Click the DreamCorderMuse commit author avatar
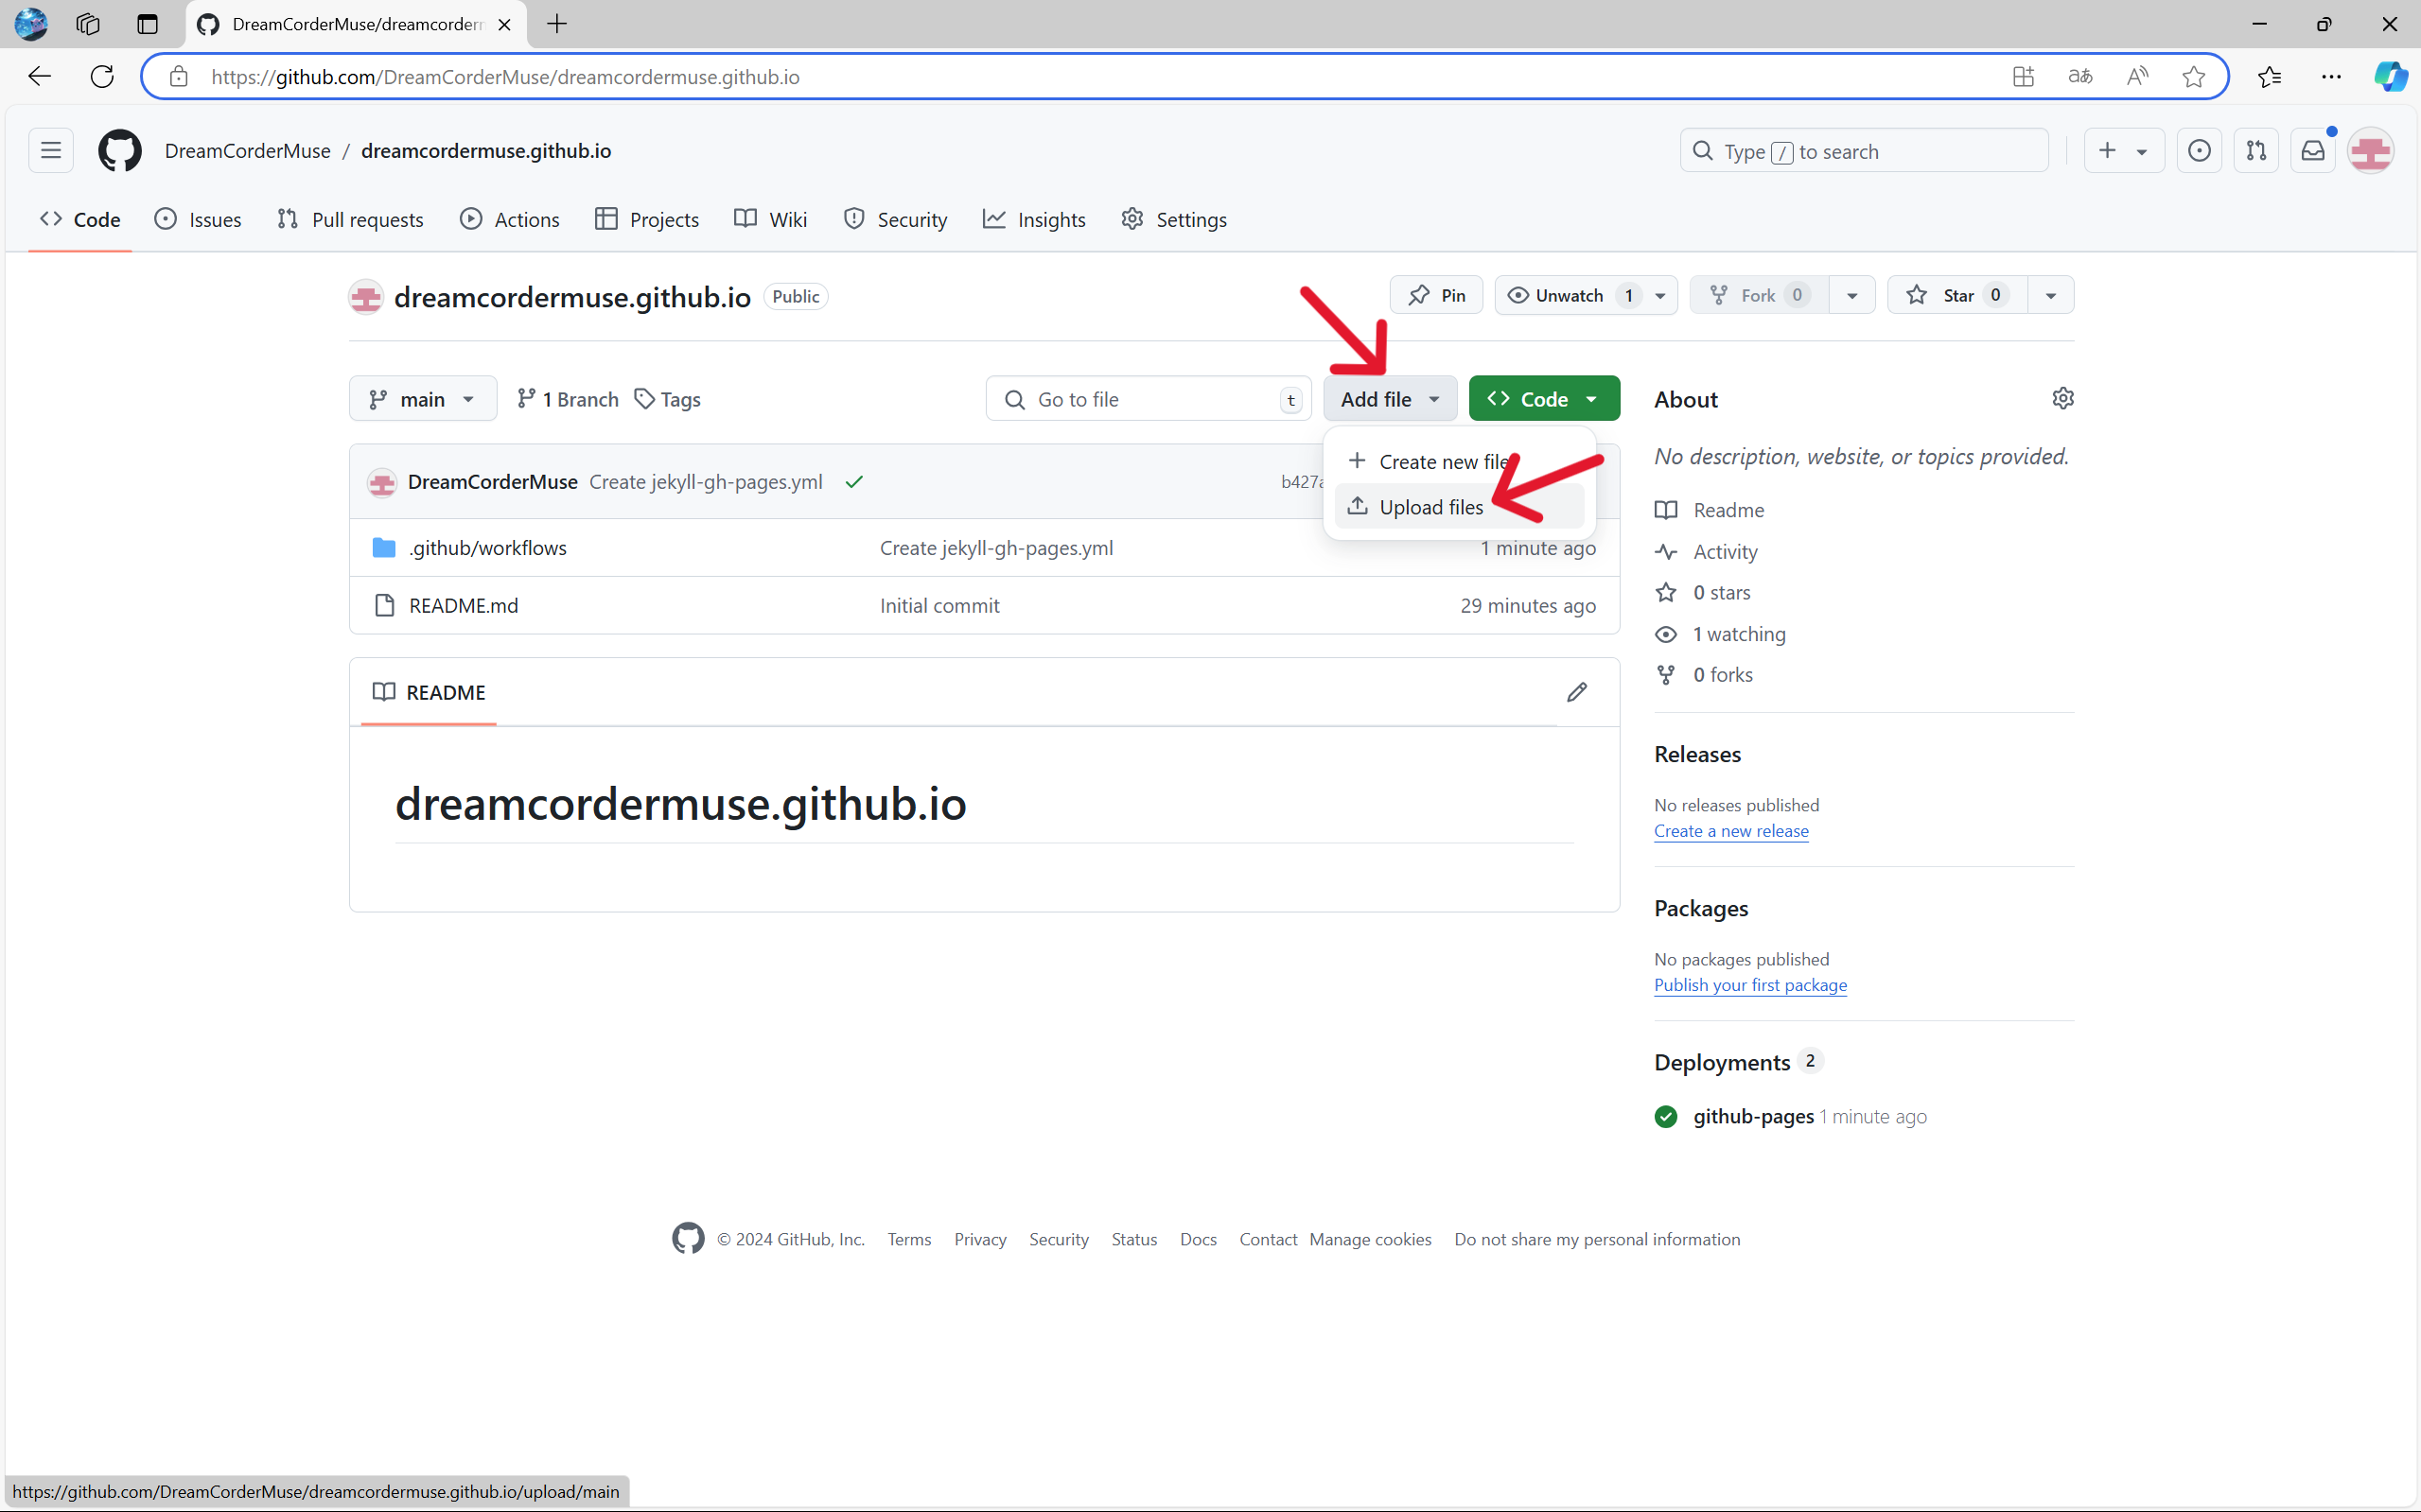This screenshot has width=2421, height=1512. click(381, 483)
